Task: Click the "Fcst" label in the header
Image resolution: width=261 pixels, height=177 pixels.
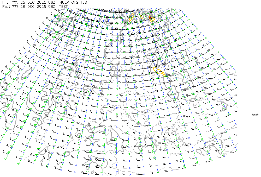Action: (6, 7)
